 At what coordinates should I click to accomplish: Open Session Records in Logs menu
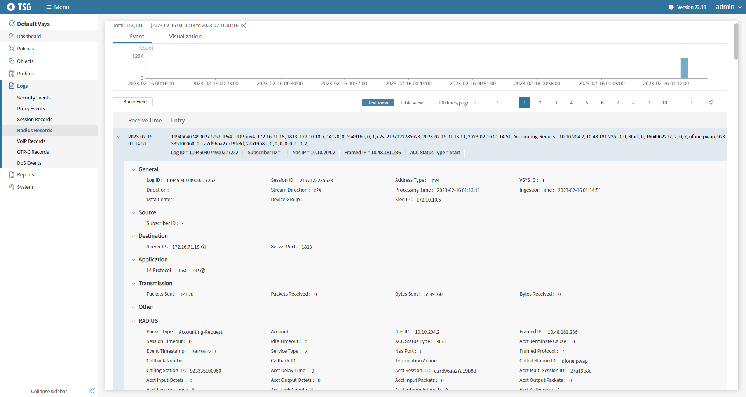coord(35,119)
